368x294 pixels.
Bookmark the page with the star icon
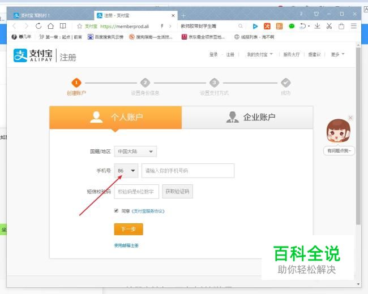click(79, 26)
